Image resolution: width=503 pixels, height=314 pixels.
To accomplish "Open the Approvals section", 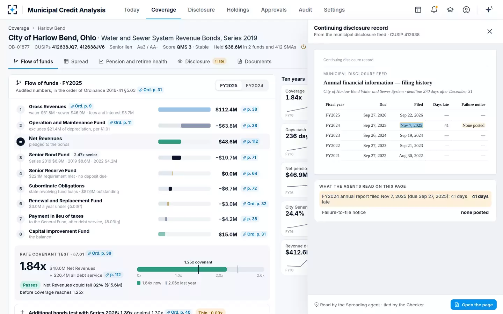I will click(x=274, y=10).
